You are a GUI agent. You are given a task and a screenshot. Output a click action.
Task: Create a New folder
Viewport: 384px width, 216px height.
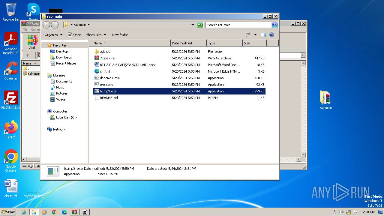[x=120, y=35]
